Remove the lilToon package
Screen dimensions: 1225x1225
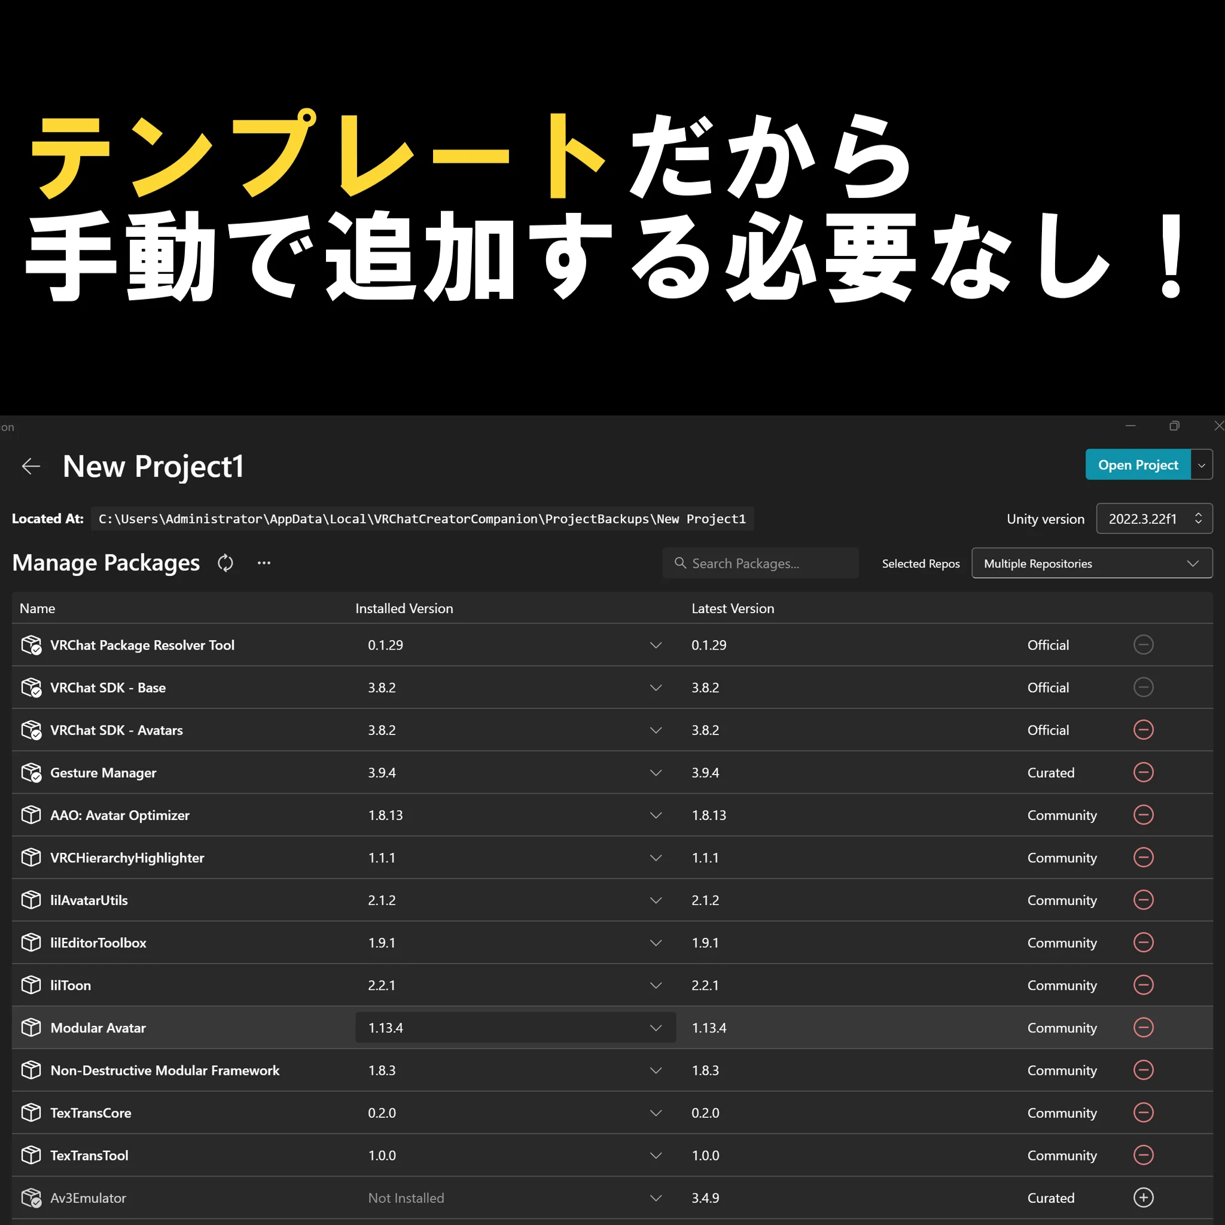(1143, 985)
